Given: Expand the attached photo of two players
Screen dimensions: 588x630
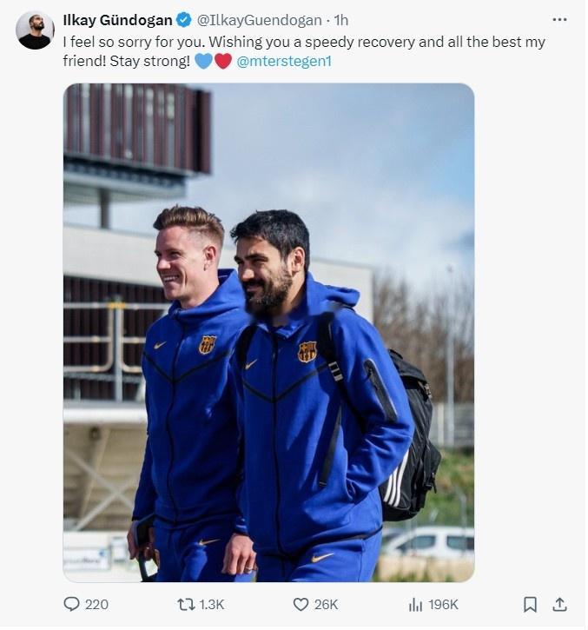Looking at the screenshot, I should click(x=268, y=333).
